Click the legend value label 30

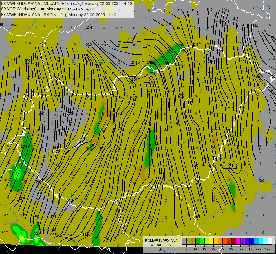[204, 249]
